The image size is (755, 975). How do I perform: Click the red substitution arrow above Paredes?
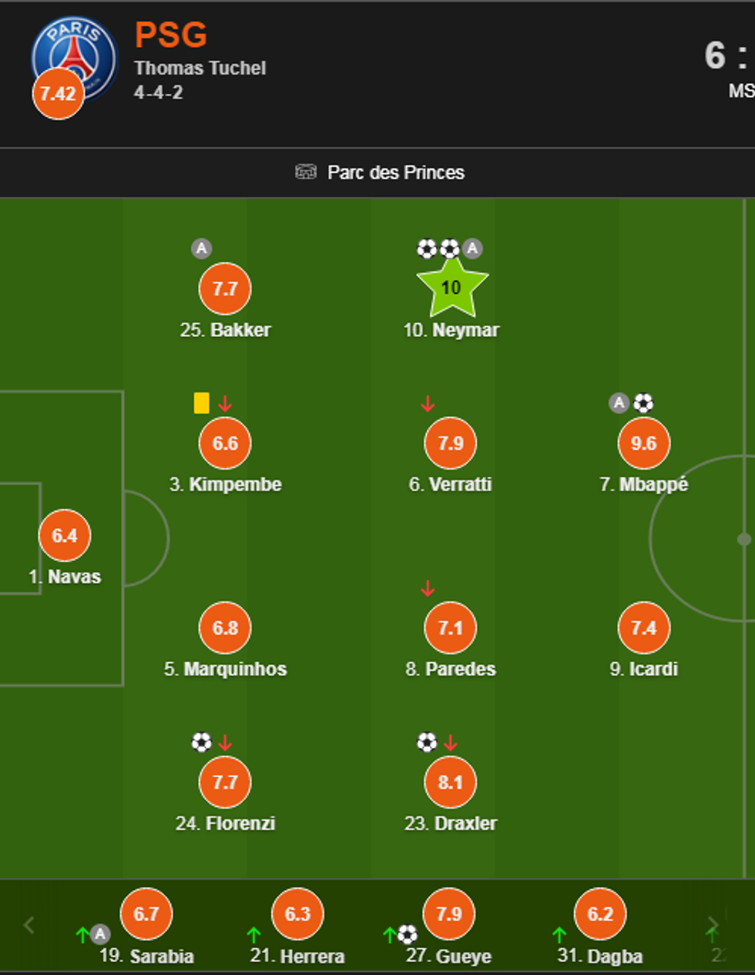[428, 589]
